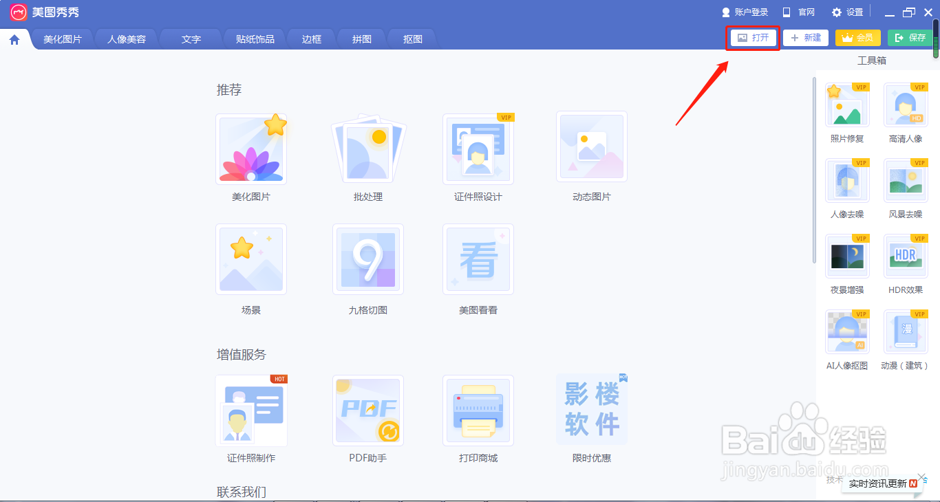
Task: Switch to the 抠图 tab
Action: tap(412, 39)
